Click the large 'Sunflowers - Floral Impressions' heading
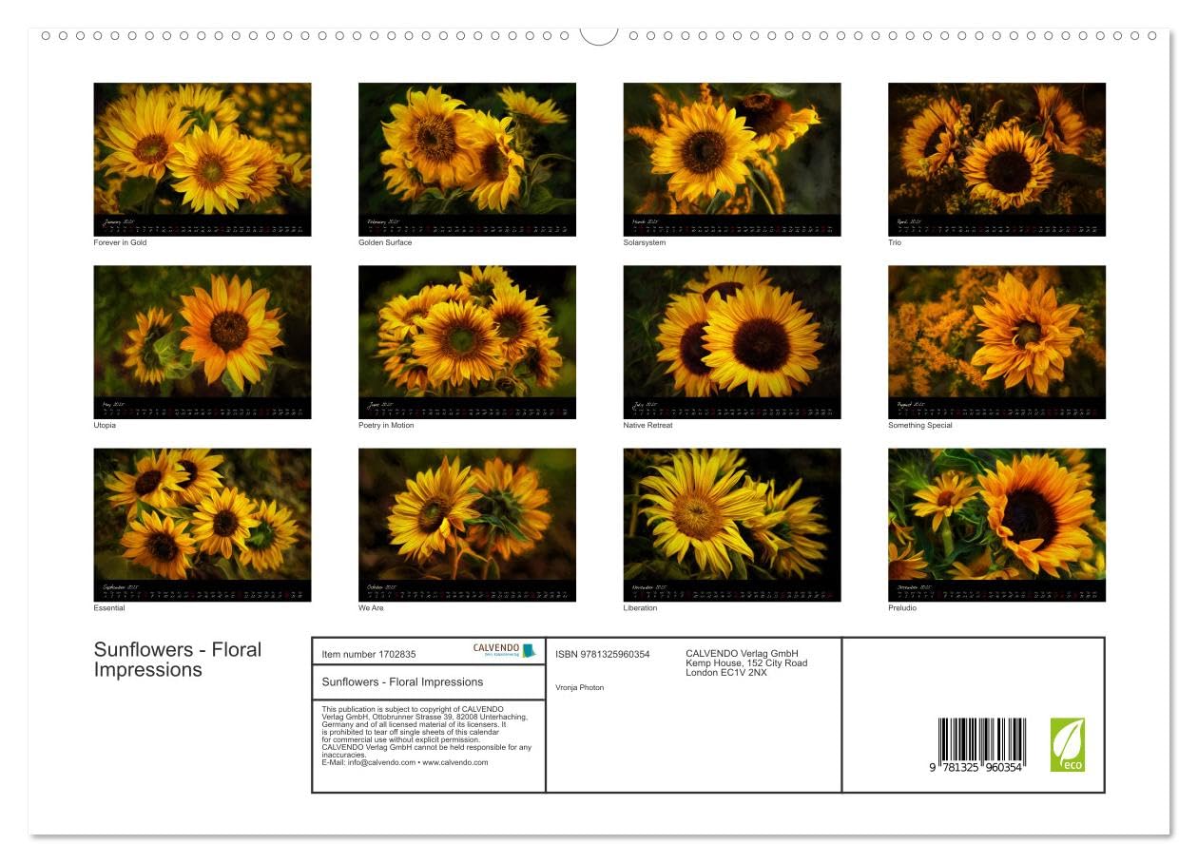The width and height of the screenshot is (1198, 863). (178, 660)
